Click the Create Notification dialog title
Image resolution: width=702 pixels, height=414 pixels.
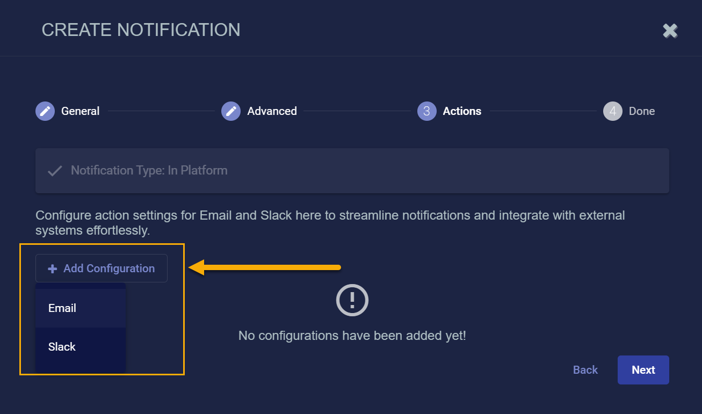(x=141, y=30)
